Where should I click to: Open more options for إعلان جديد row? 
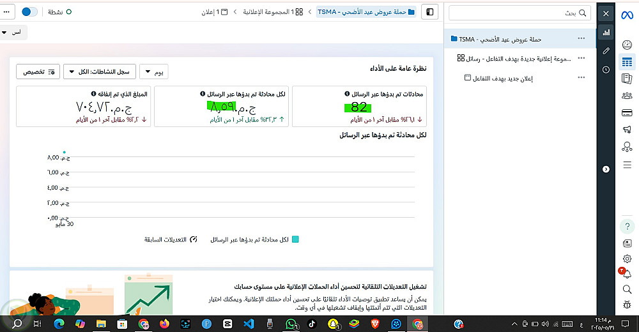click(581, 77)
